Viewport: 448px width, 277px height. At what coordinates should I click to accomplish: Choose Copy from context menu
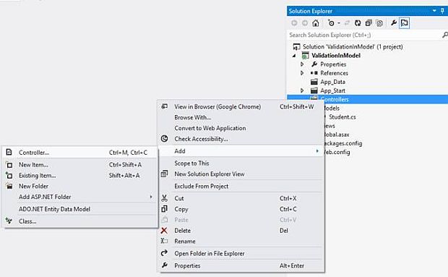[x=241, y=209]
